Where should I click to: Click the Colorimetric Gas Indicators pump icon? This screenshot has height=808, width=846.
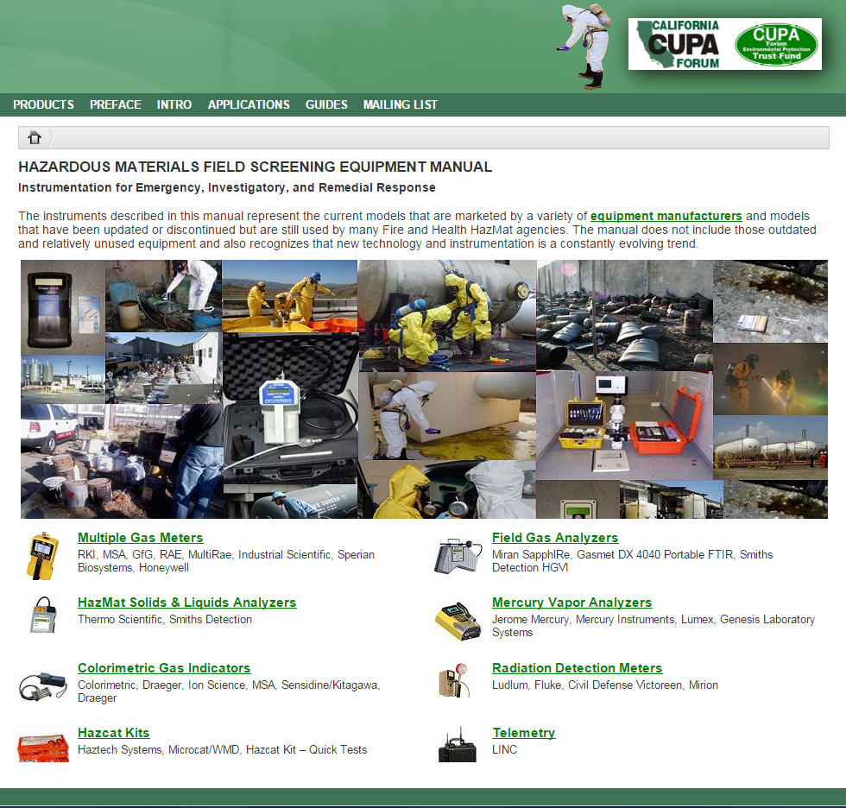click(x=43, y=686)
